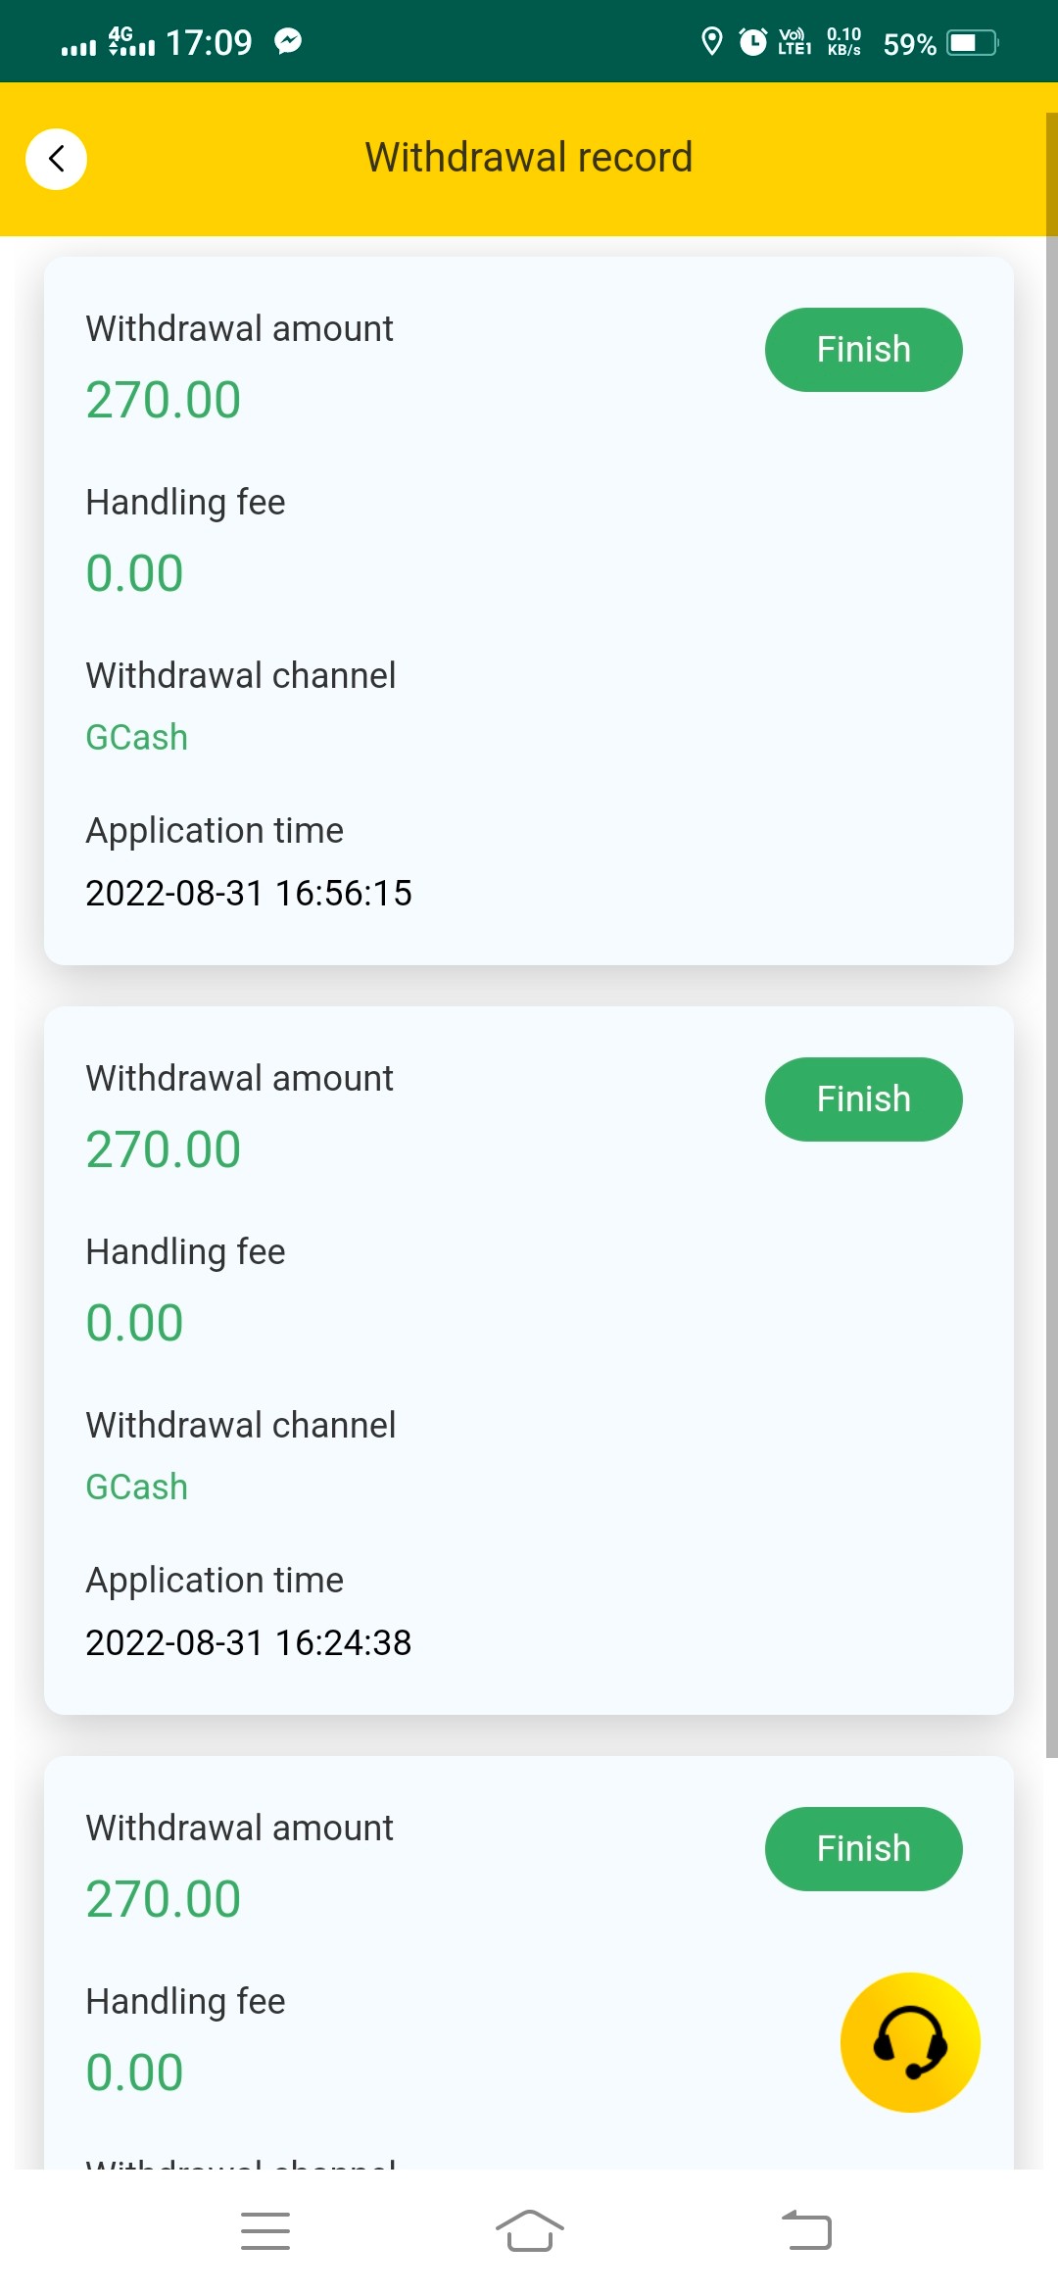Tap the location pin status icon
The height and width of the screenshot is (2293, 1058).
click(x=712, y=42)
